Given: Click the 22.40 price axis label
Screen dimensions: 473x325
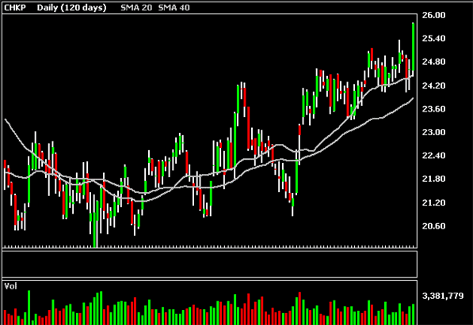Looking at the screenshot, I should (433, 156).
